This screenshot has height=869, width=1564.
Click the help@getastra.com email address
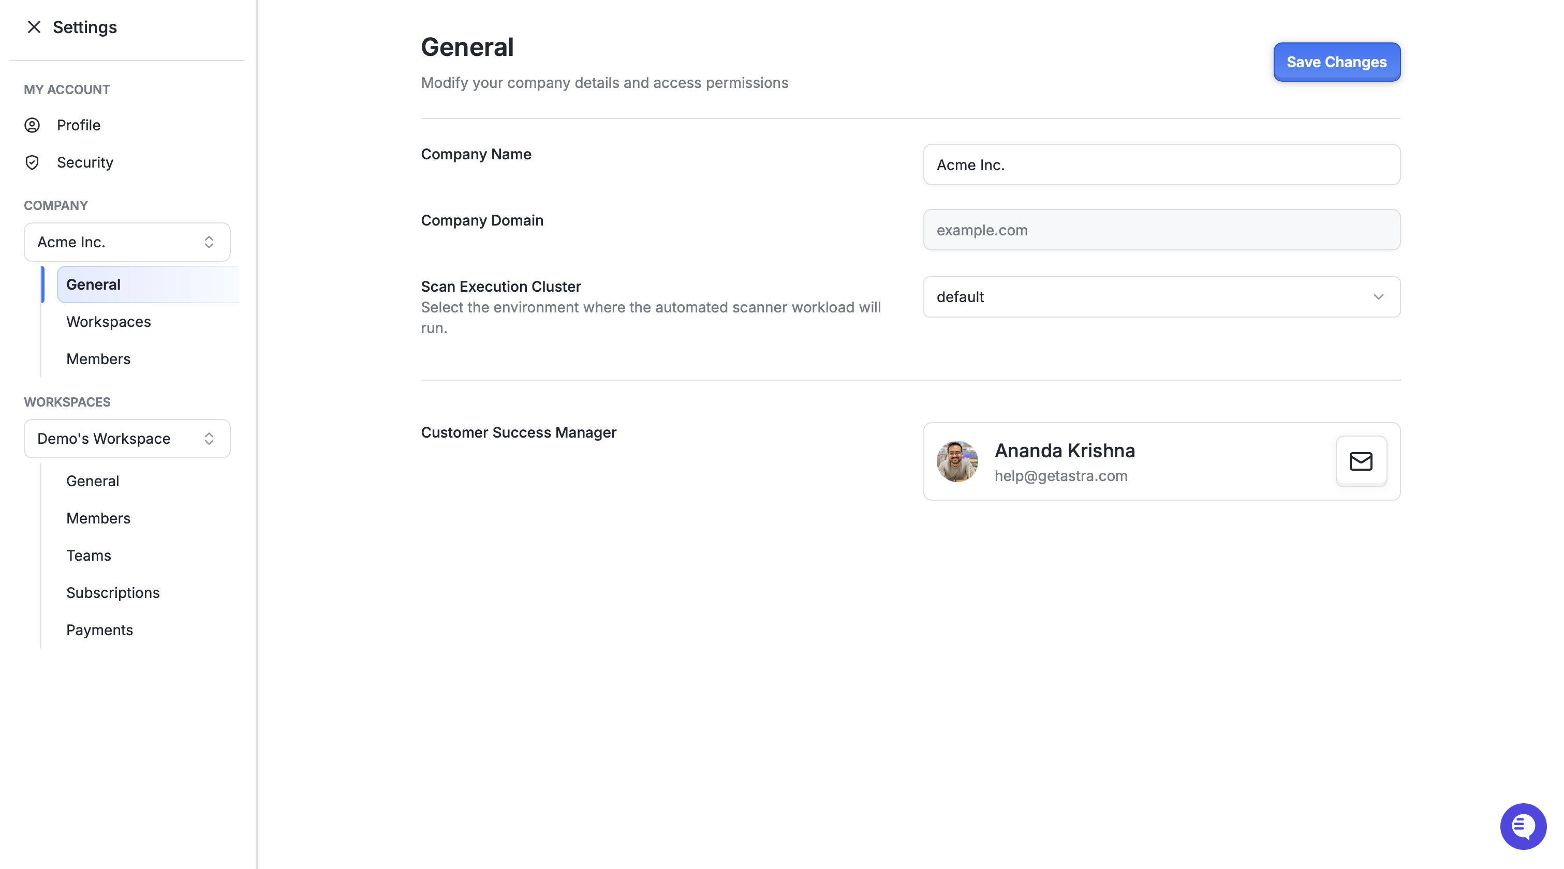point(1060,476)
